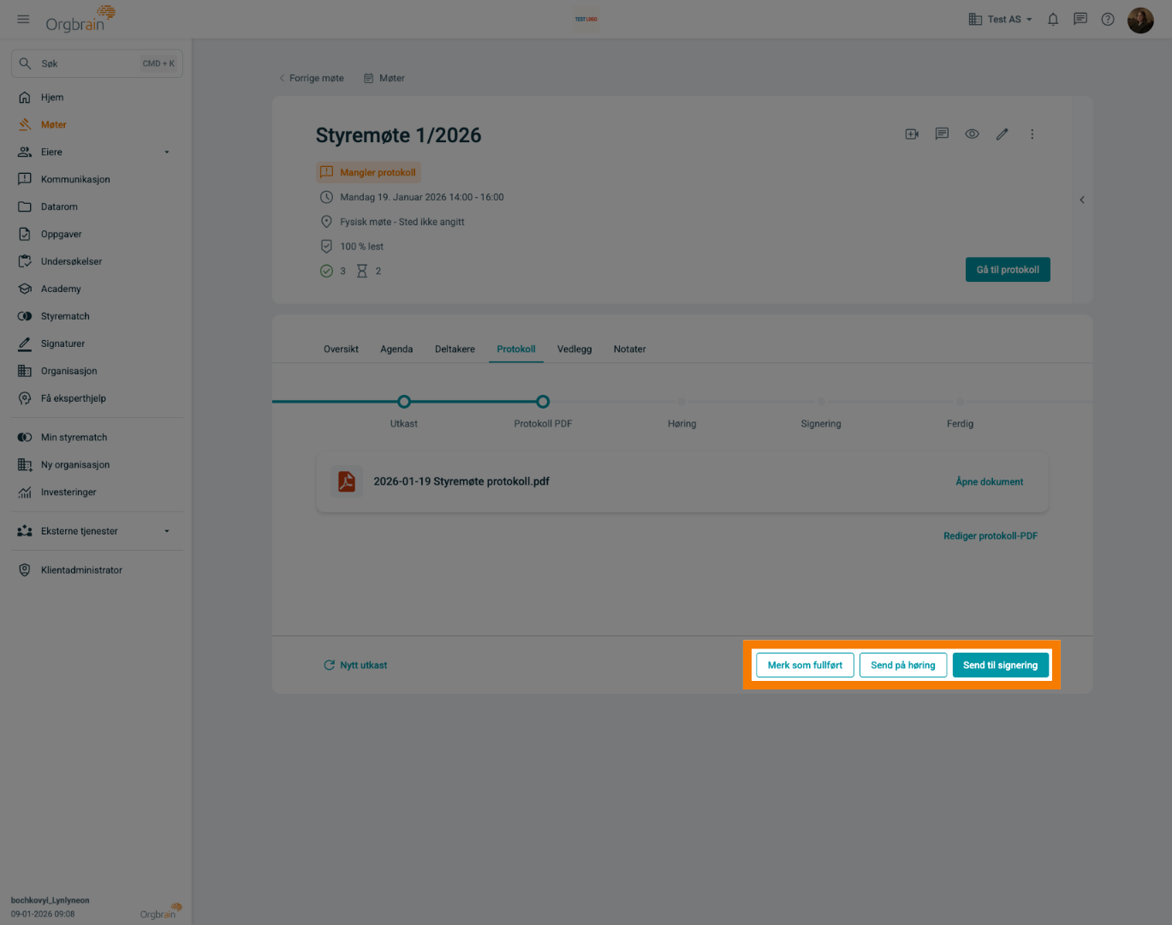Switch to the Notater tab
This screenshot has width=1172, height=925.
629,349
